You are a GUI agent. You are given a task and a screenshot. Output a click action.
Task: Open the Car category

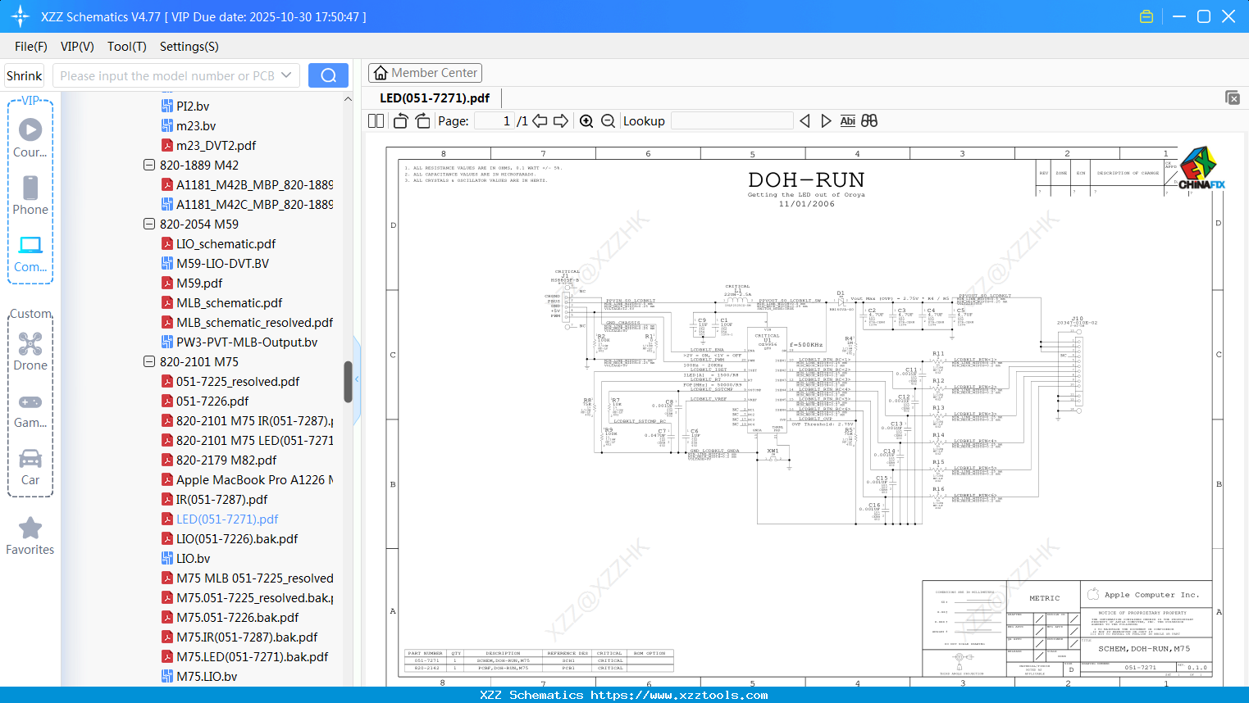(30, 466)
